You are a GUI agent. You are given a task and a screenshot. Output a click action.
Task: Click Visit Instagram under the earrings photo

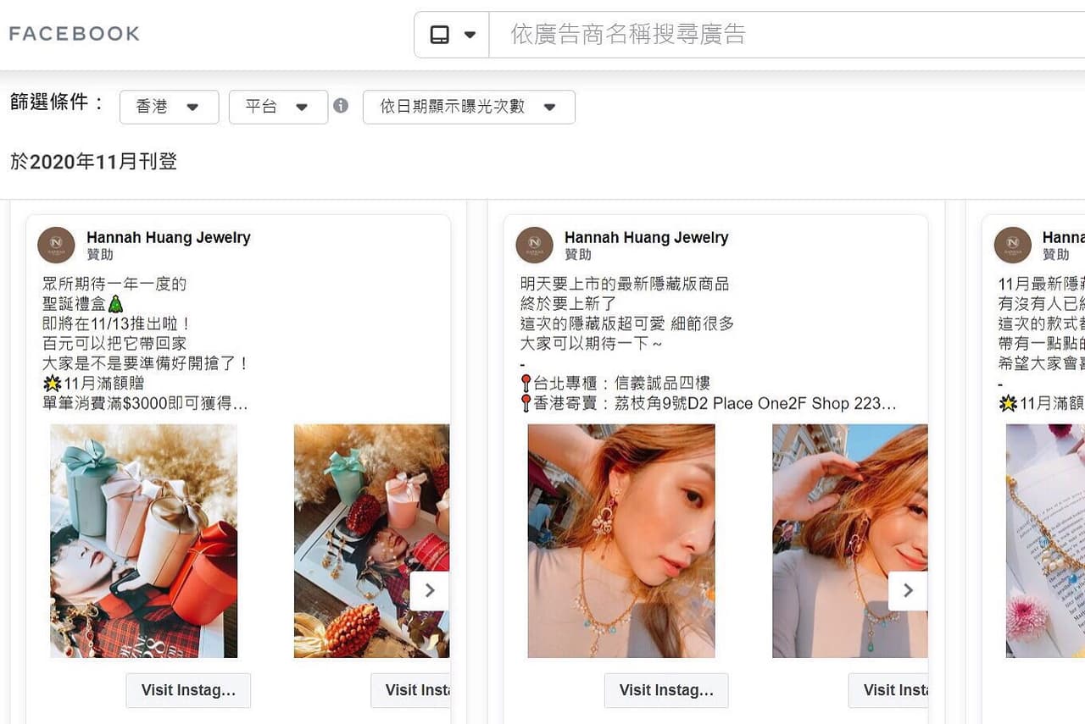click(x=666, y=690)
